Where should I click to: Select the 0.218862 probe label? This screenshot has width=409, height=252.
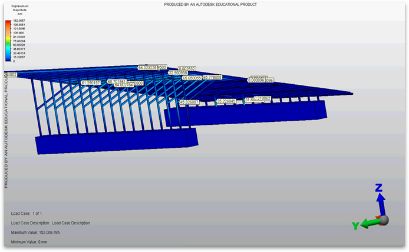[264, 98]
